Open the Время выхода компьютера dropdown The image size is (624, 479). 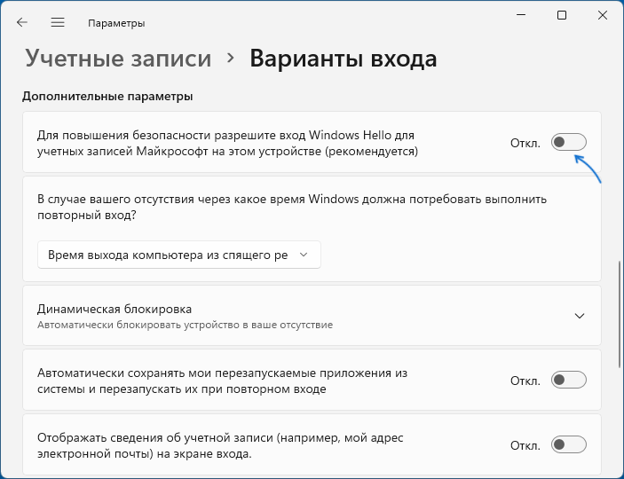[x=178, y=255]
